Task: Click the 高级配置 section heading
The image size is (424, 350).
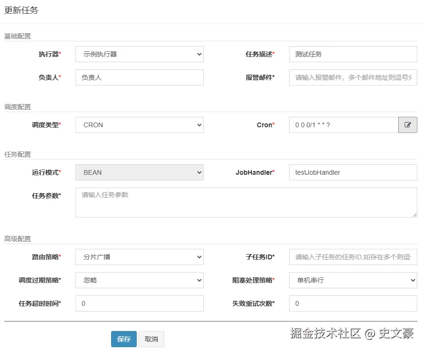Action: [18, 239]
